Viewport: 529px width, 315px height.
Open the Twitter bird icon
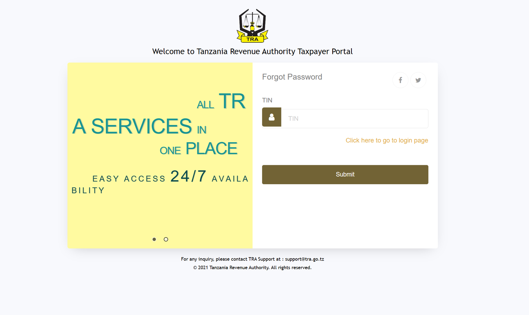(418, 80)
